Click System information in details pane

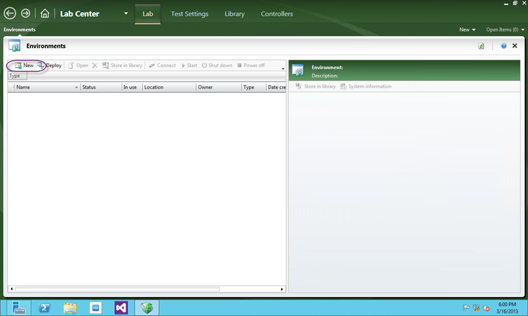366,87
